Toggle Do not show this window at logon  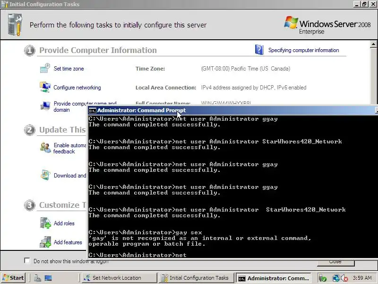(x=27, y=261)
